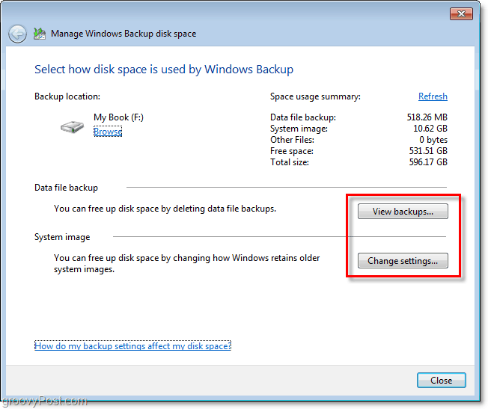Click the 0 bytes other files value

tap(433, 140)
